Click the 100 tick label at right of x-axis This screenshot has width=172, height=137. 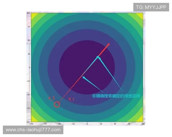click(142, 124)
